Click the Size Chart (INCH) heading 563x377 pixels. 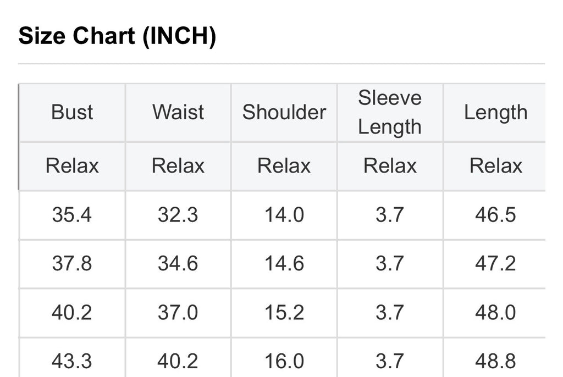point(117,37)
